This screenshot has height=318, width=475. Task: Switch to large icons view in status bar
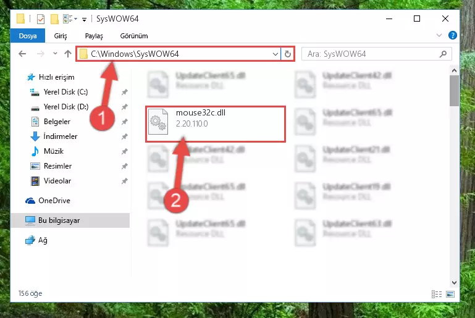pos(450,294)
